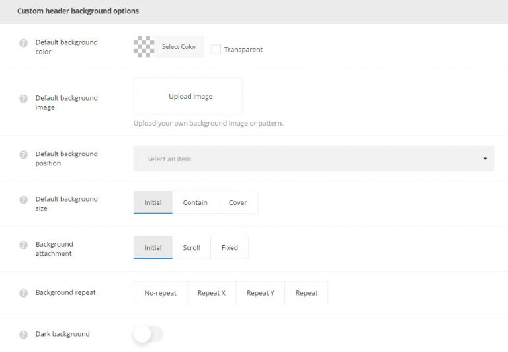508x352 pixels.
Task: Choose the plain Repeat option
Action: click(x=306, y=293)
